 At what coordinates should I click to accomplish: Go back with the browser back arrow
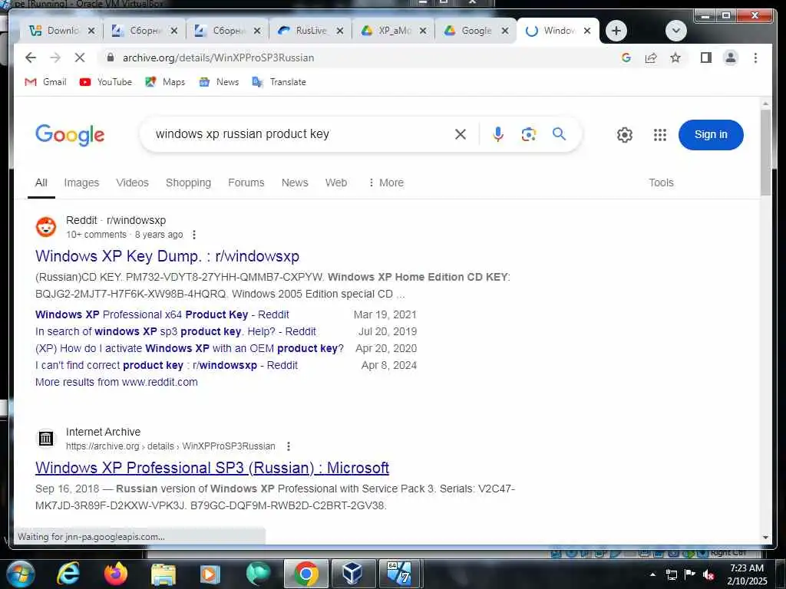coord(31,58)
